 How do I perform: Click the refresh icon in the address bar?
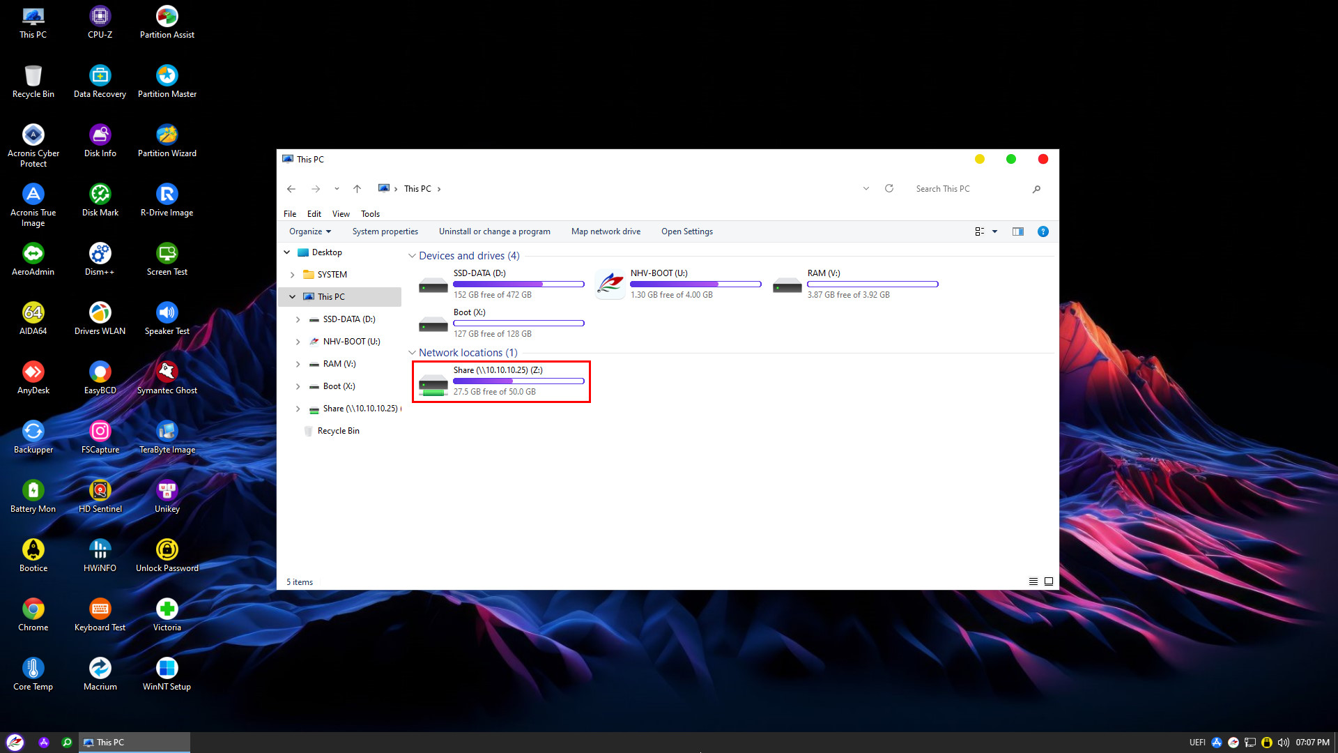pos(889,189)
